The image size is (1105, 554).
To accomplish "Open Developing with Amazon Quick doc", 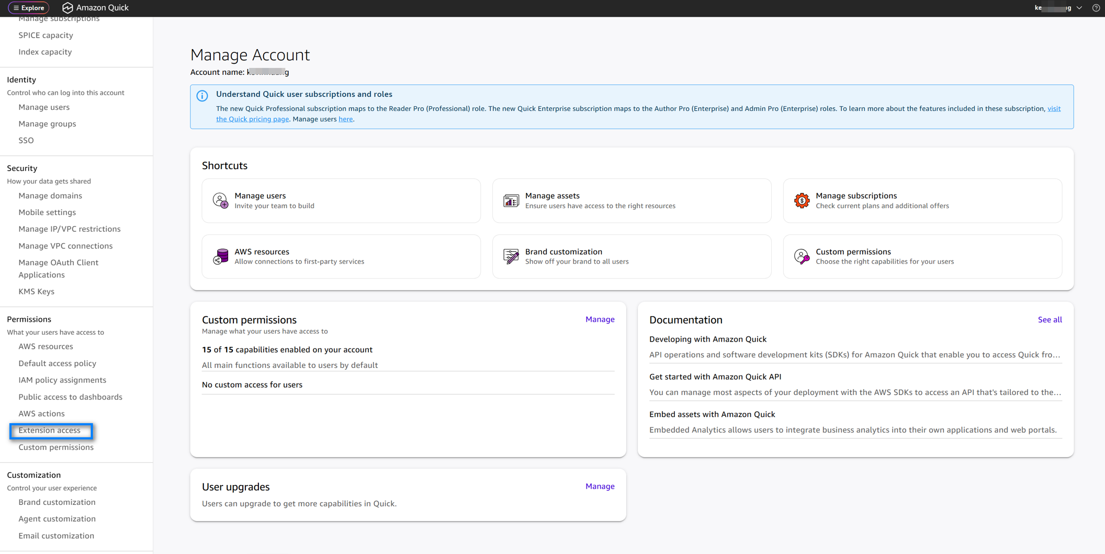I will (708, 339).
